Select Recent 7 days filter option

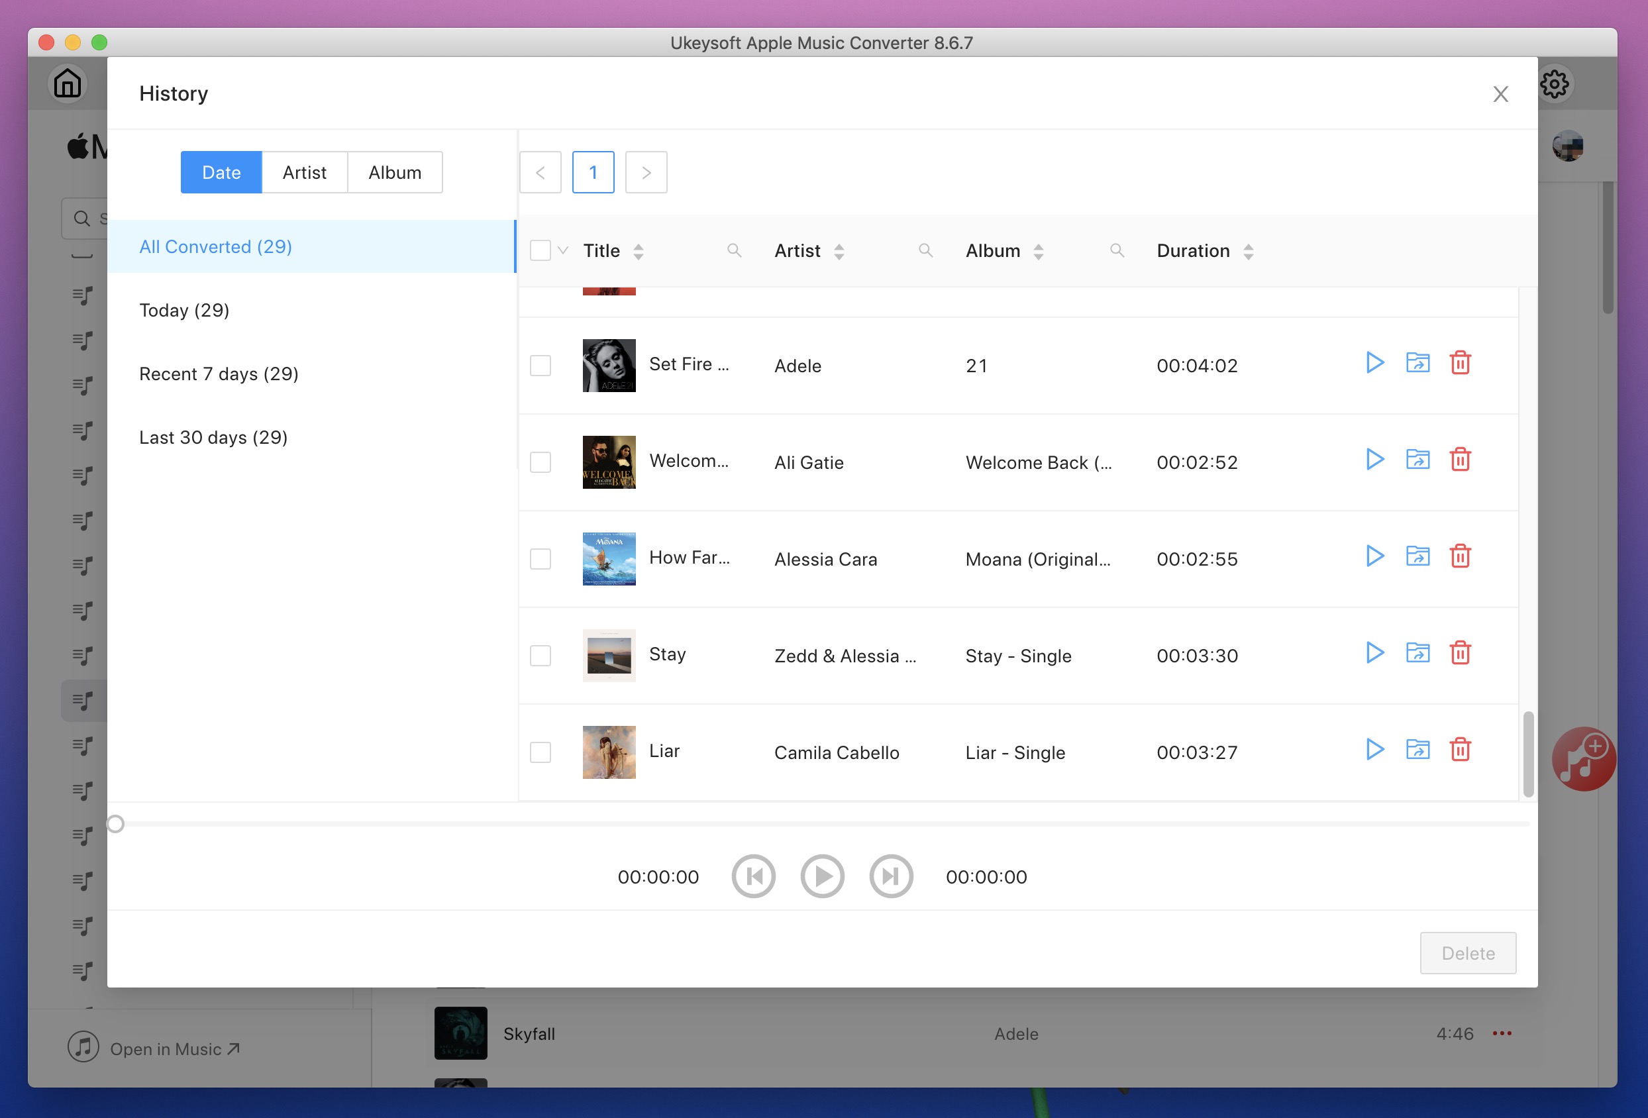pyautogui.click(x=219, y=373)
